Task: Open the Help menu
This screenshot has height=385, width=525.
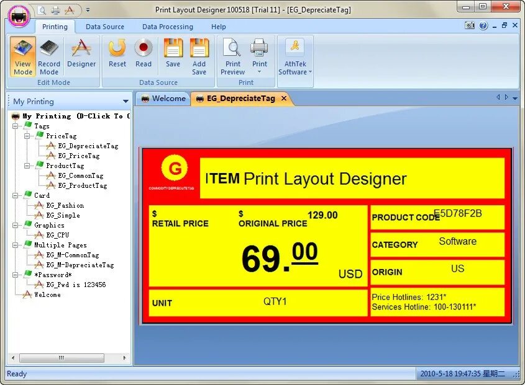Action: [219, 27]
